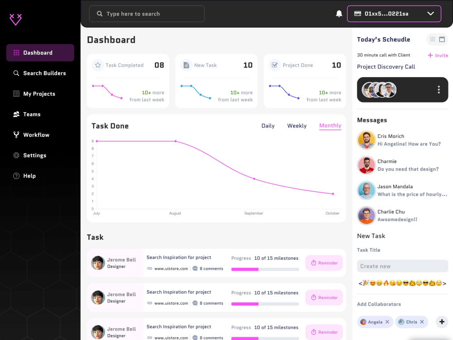Image resolution: width=453 pixels, height=340 pixels.
Task: Switch schedule to calendar view icon
Action: click(x=442, y=39)
